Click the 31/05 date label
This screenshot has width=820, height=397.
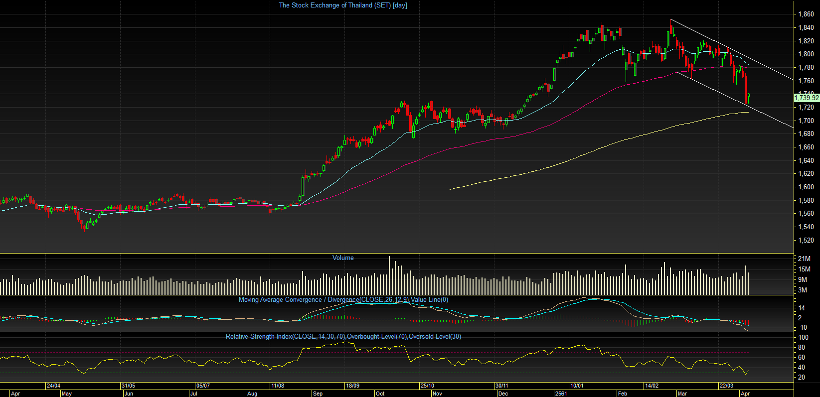[x=128, y=386]
